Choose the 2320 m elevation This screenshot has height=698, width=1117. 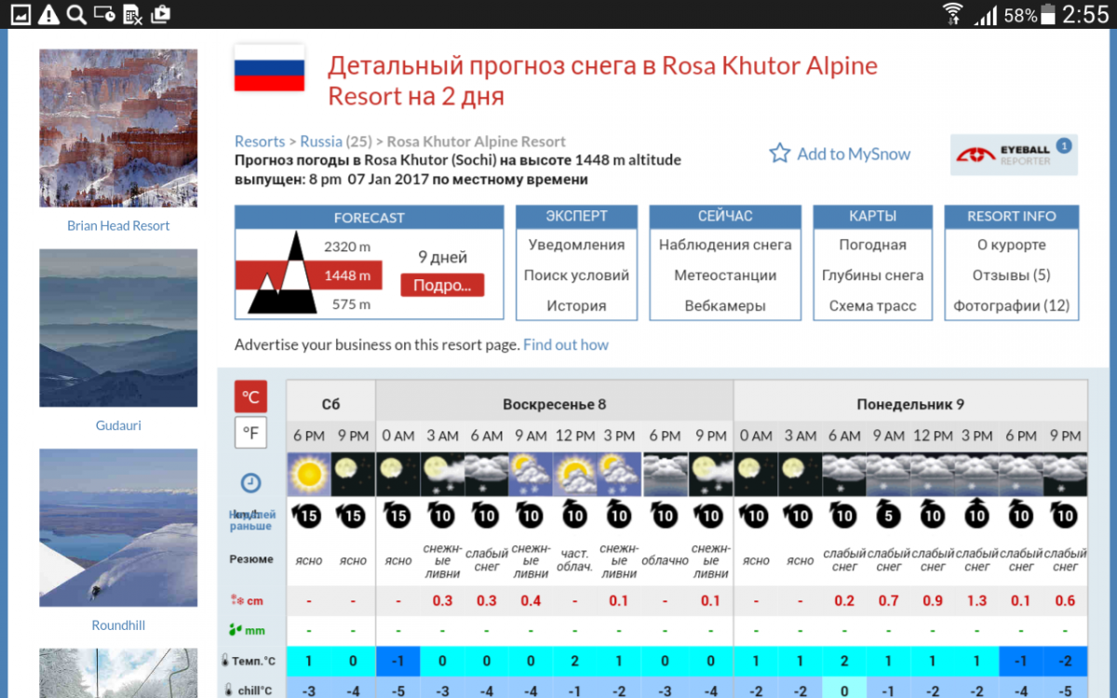click(347, 247)
